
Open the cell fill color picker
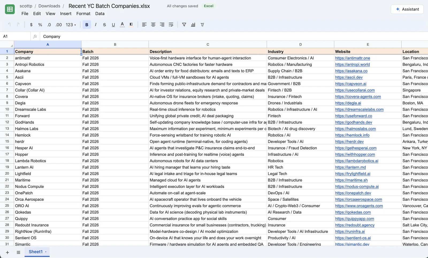(x=131, y=25)
